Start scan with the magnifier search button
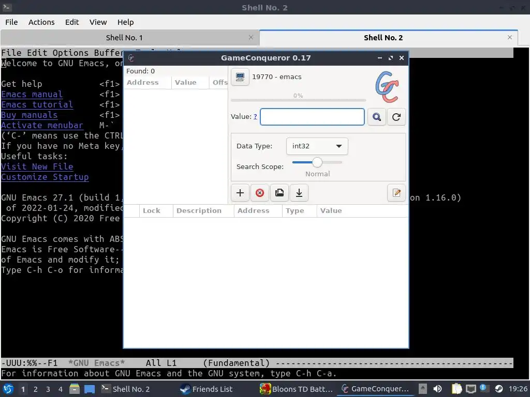 coord(377,117)
